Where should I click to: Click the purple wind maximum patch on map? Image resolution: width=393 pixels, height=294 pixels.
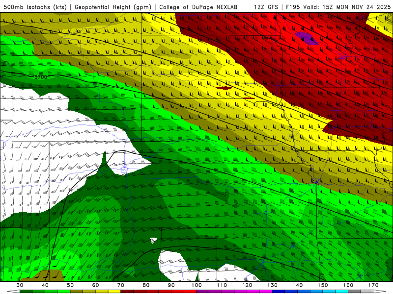pyautogui.click(x=306, y=38)
